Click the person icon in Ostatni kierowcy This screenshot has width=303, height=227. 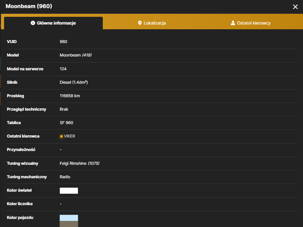point(233,23)
